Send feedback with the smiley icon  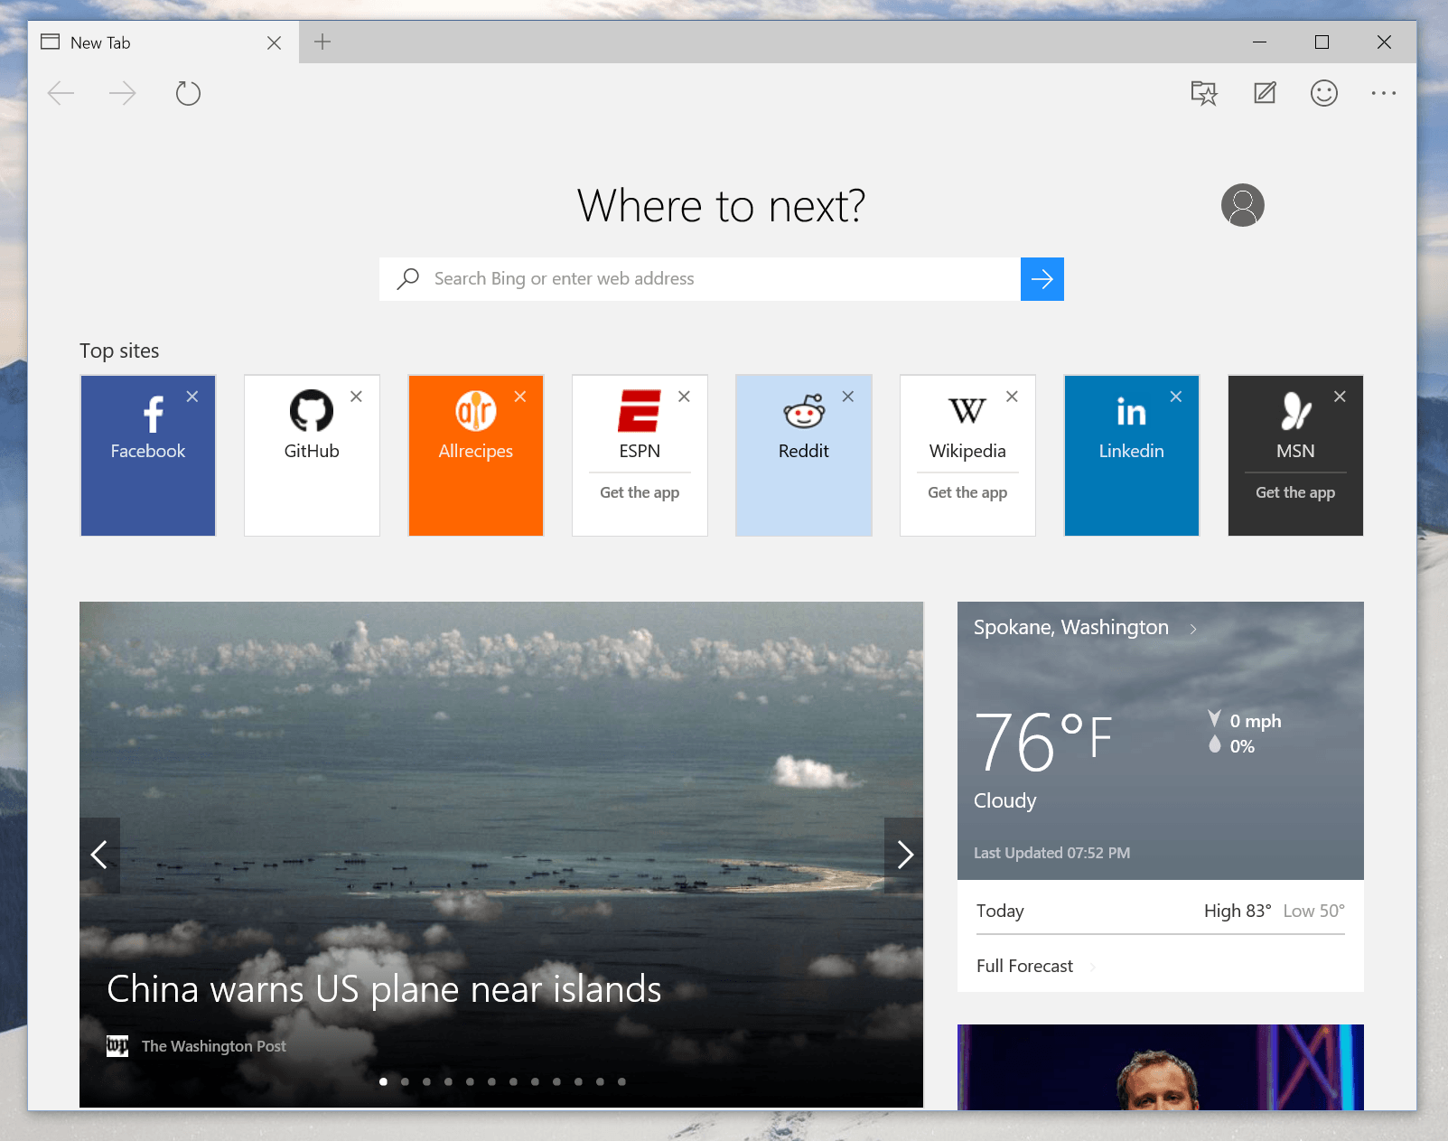point(1324,93)
